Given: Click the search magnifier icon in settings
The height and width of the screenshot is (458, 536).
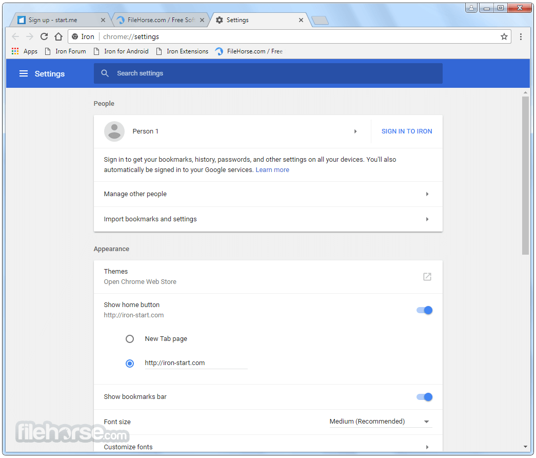Looking at the screenshot, I should 105,73.
